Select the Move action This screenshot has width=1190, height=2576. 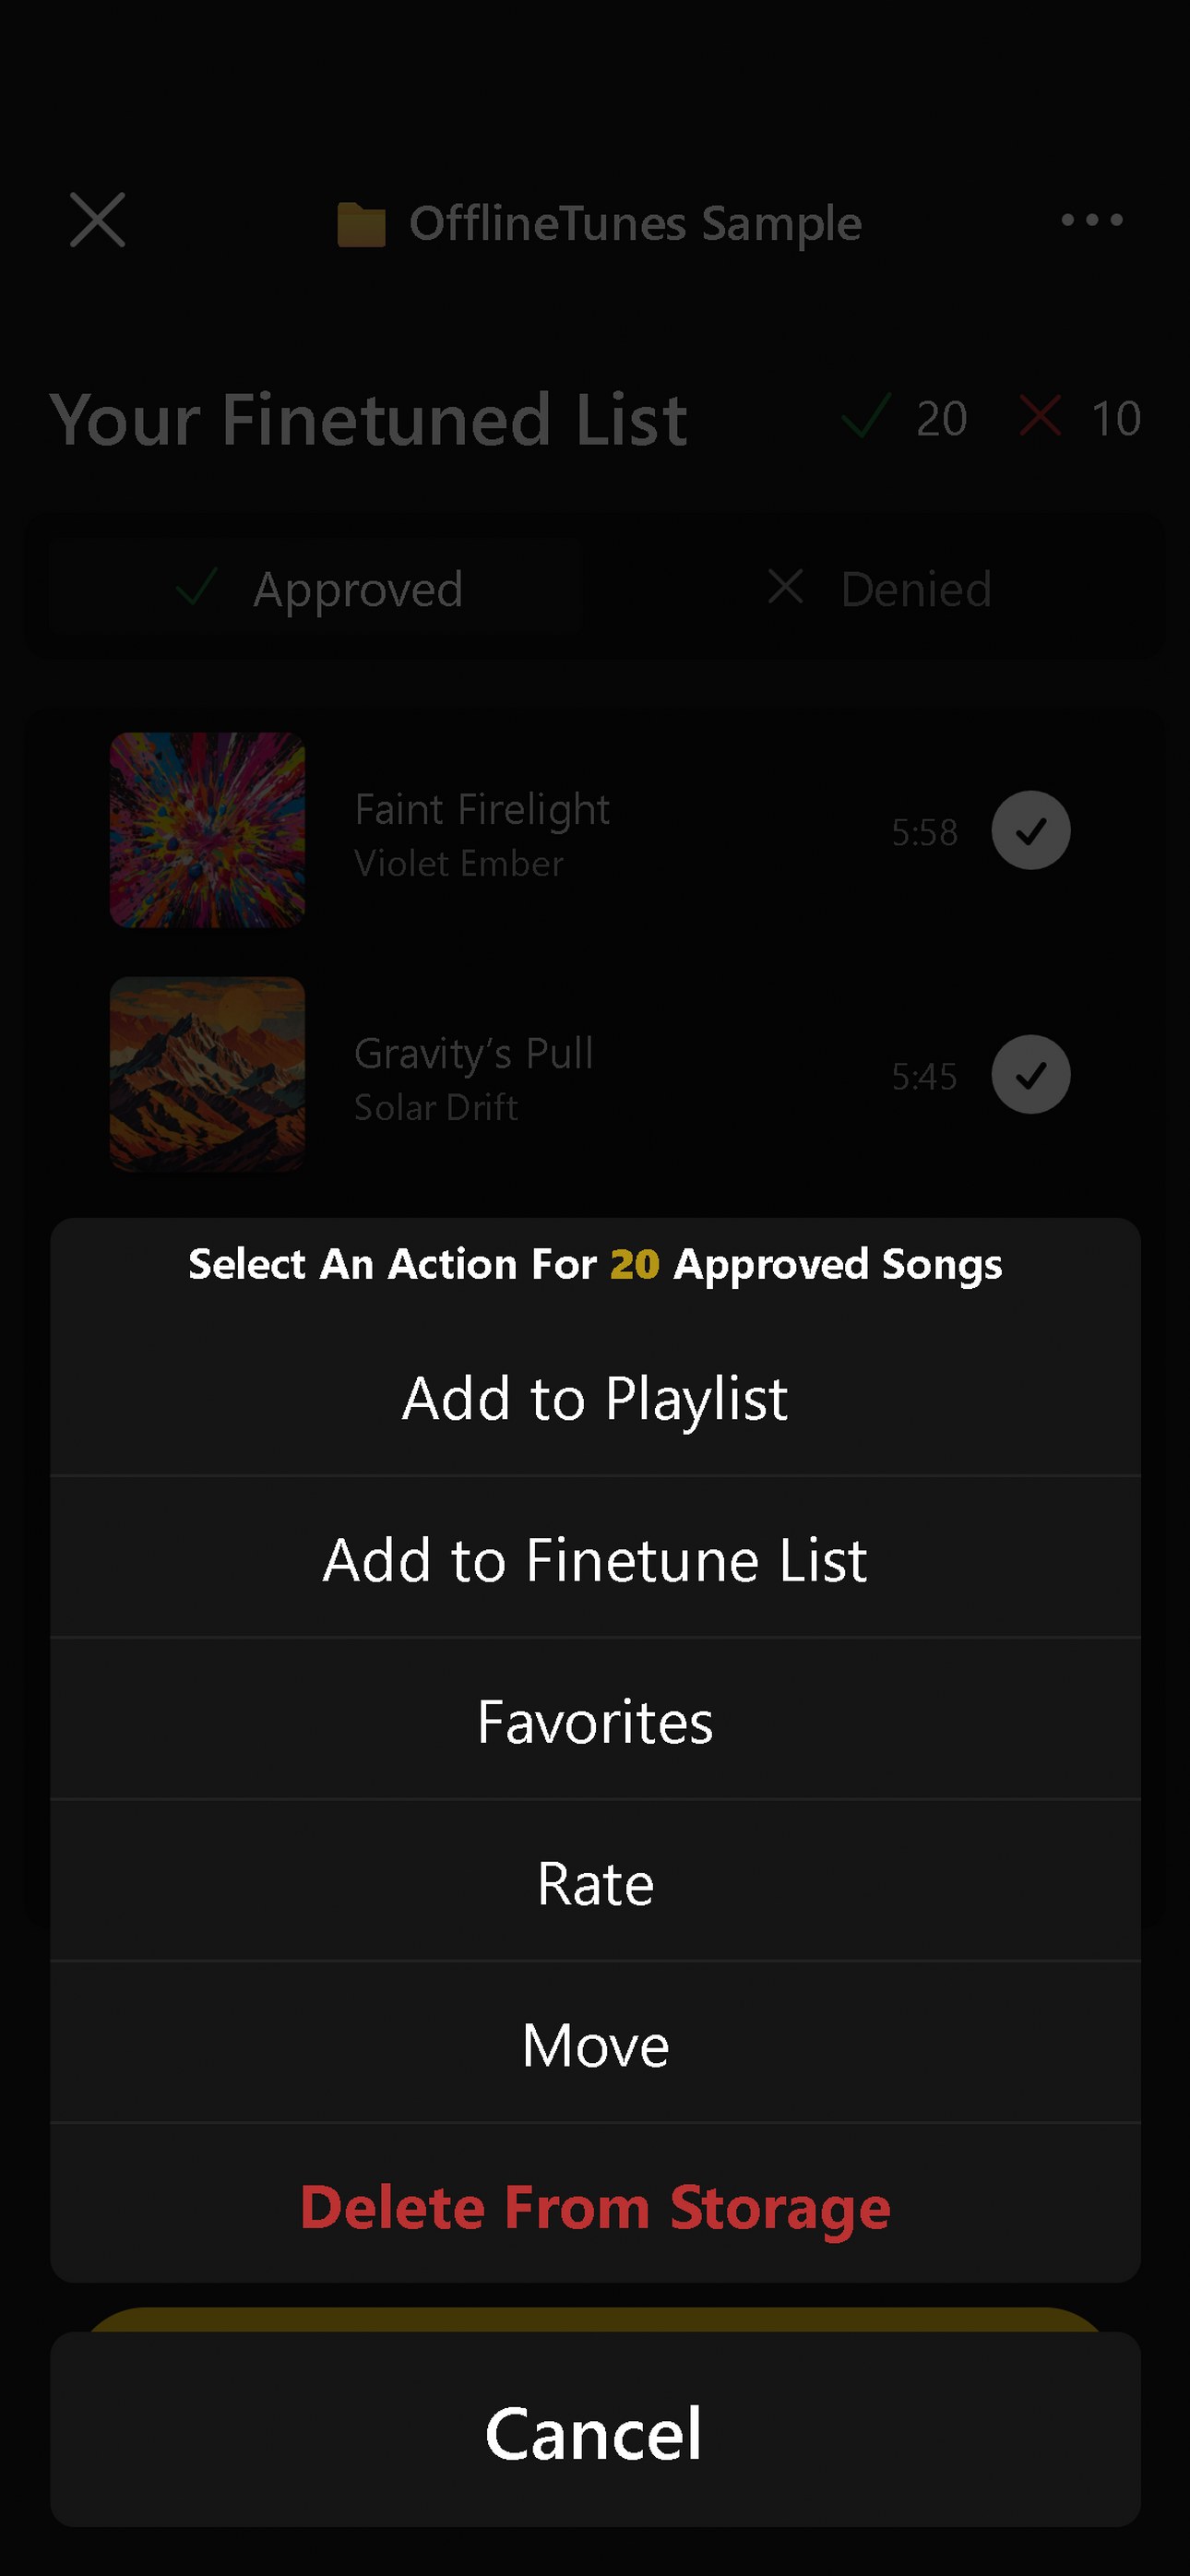click(x=595, y=2046)
